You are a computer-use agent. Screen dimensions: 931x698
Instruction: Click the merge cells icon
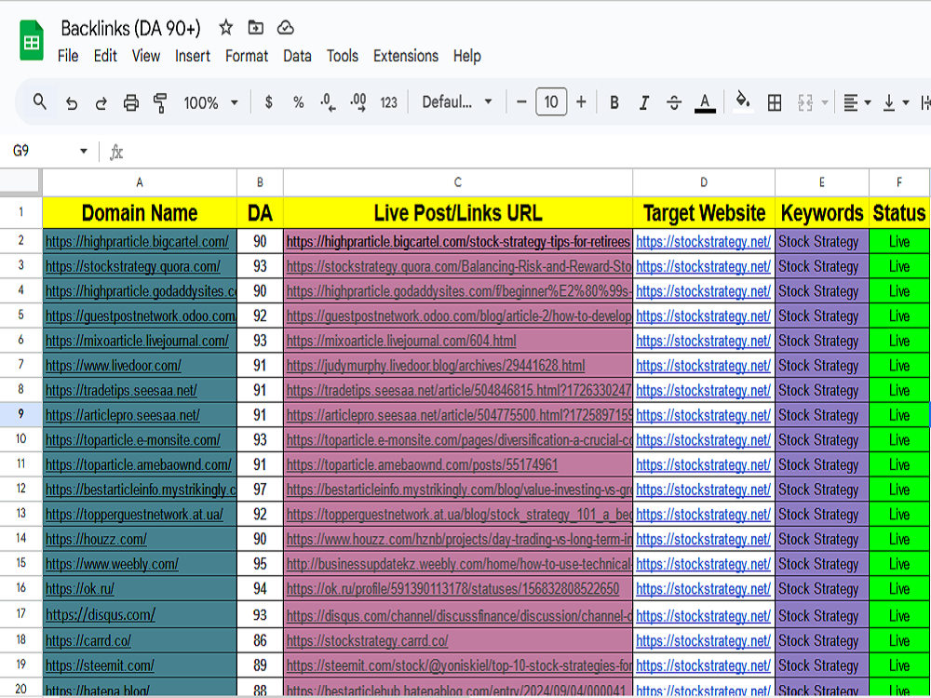[805, 102]
